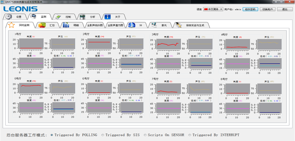The height and width of the screenshot is (141, 295).
Task: Switch to 全影声直方图 tab
Action: coord(115,25)
